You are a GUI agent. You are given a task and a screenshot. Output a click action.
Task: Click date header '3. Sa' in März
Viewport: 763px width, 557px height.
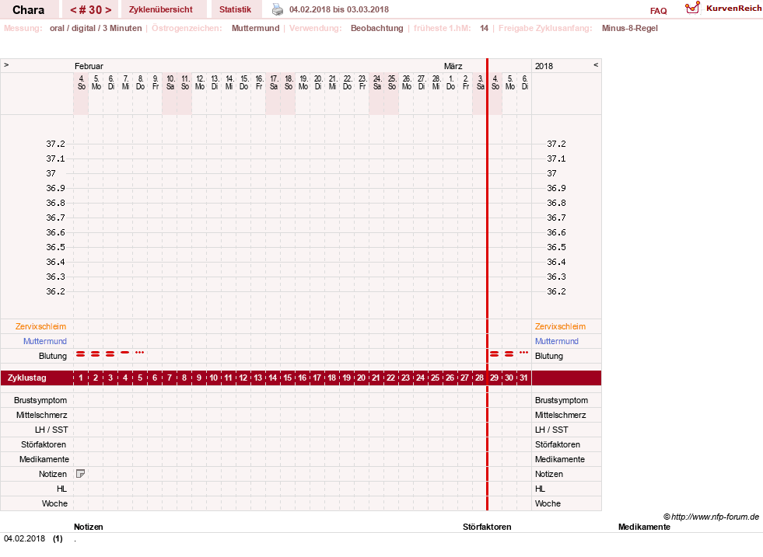coord(481,82)
